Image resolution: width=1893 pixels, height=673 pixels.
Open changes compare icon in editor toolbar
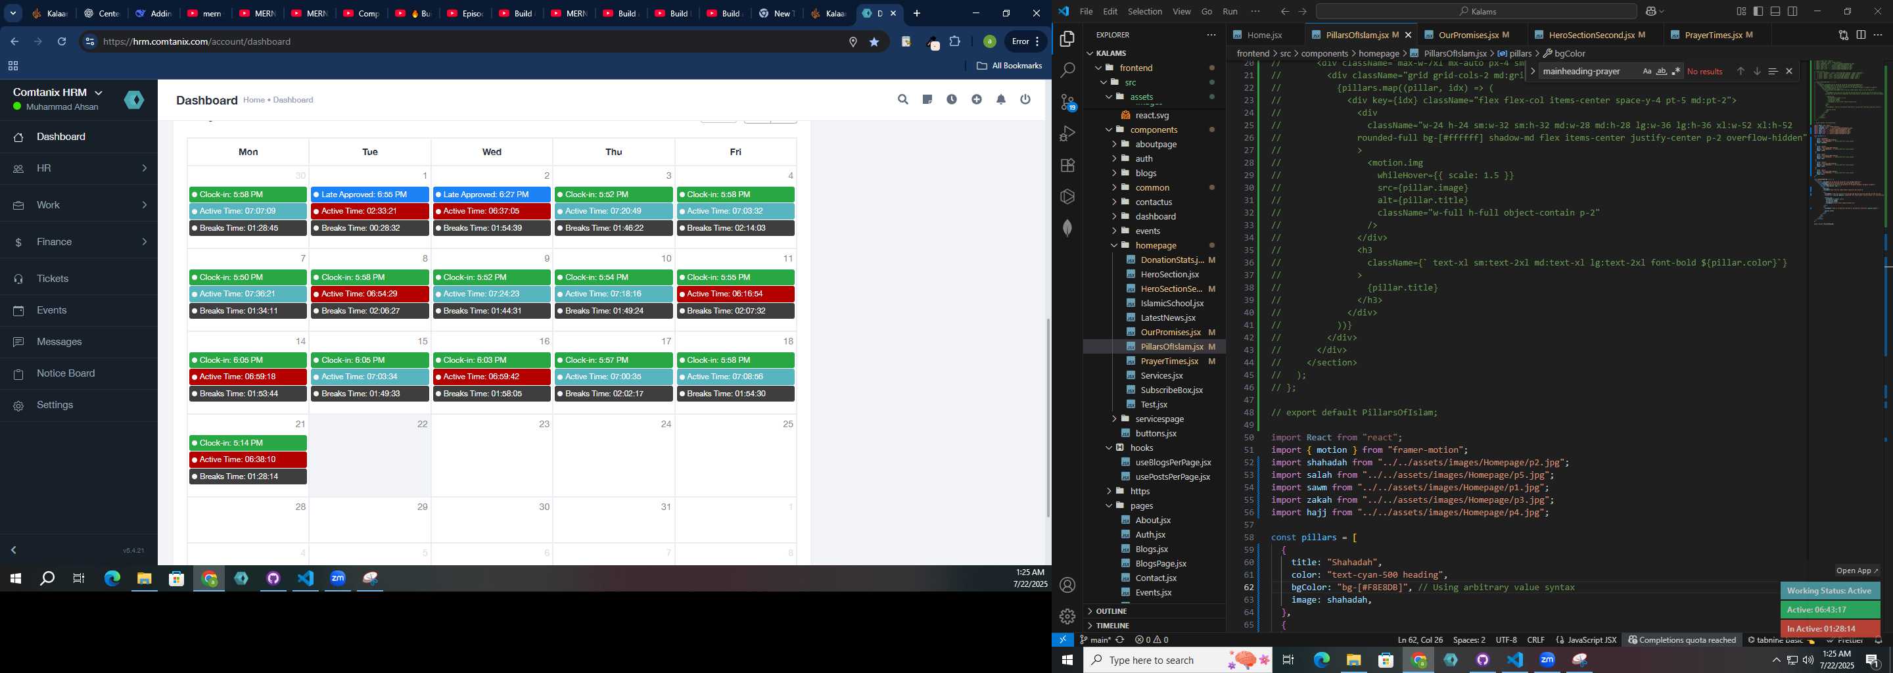coord(1844,35)
